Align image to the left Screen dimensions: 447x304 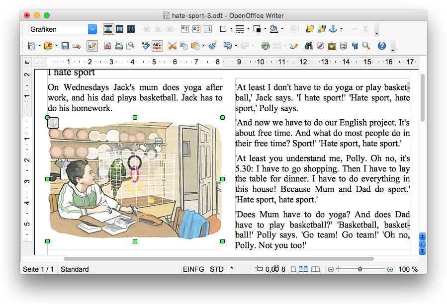147,29
